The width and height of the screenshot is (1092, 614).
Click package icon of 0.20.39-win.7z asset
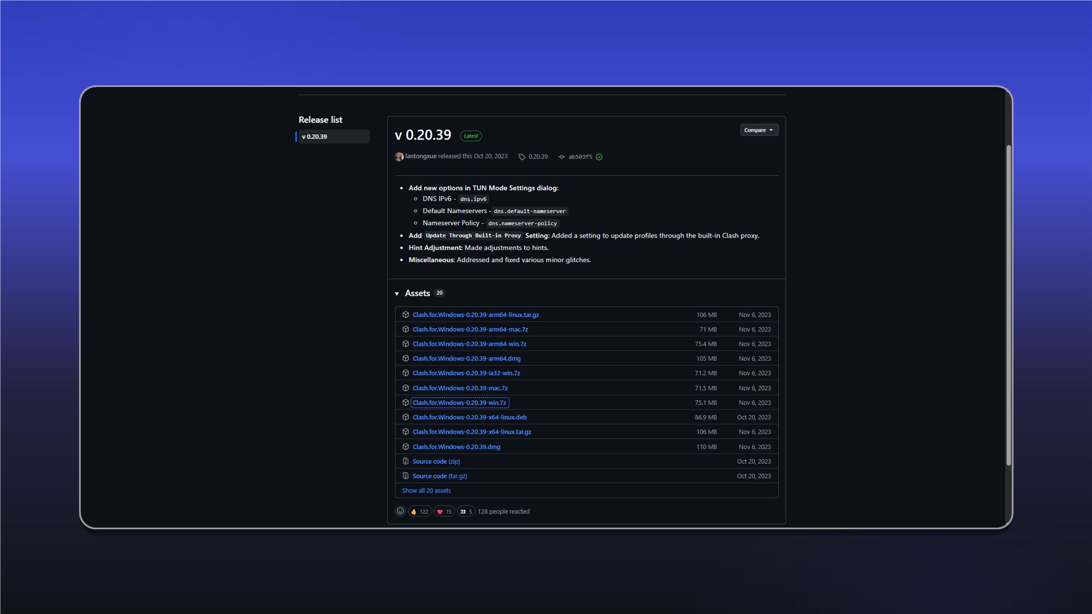click(406, 403)
